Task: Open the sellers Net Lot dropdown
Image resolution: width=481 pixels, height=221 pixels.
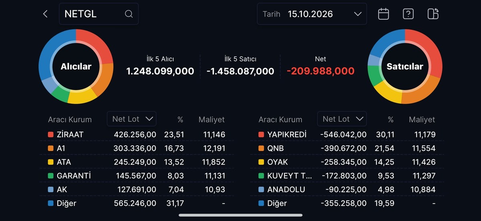Action: point(342,119)
